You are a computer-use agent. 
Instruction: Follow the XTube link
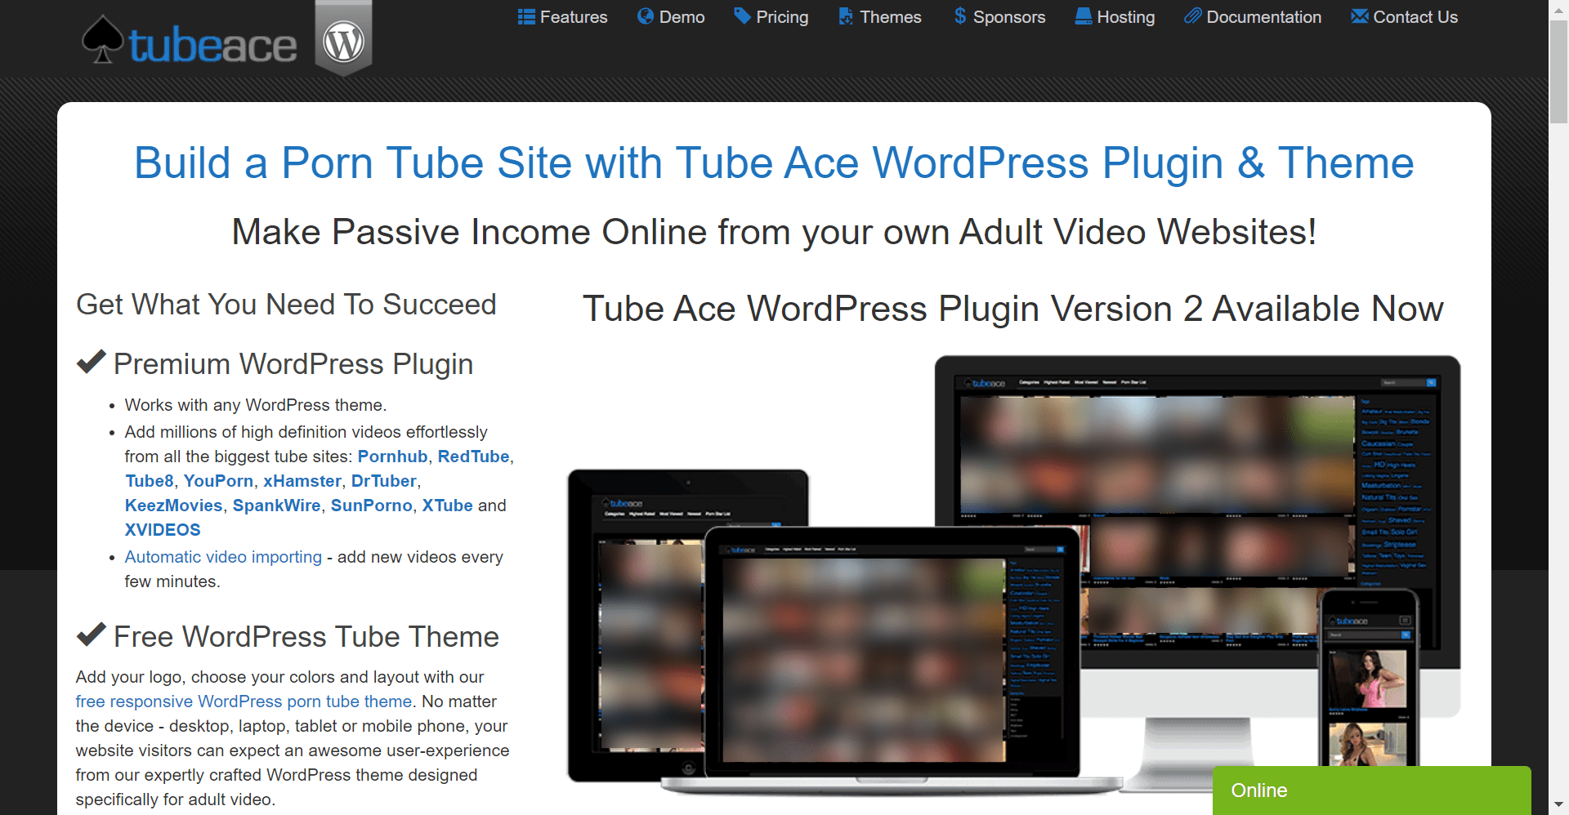[448, 505]
